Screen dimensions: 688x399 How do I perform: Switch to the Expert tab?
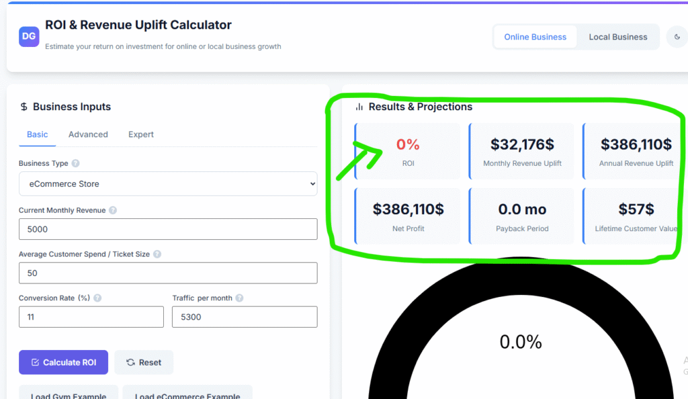click(141, 134)
